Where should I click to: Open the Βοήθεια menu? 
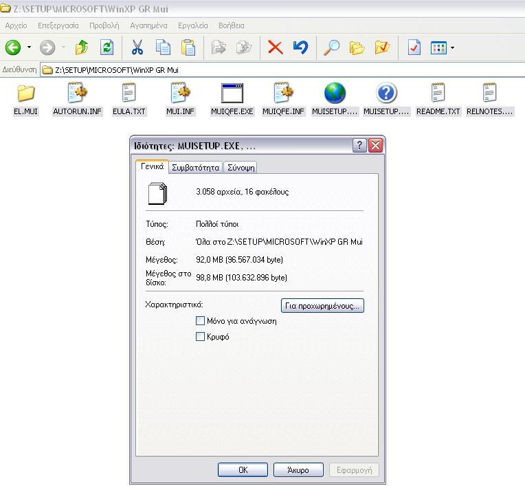[x=232, y=25]
